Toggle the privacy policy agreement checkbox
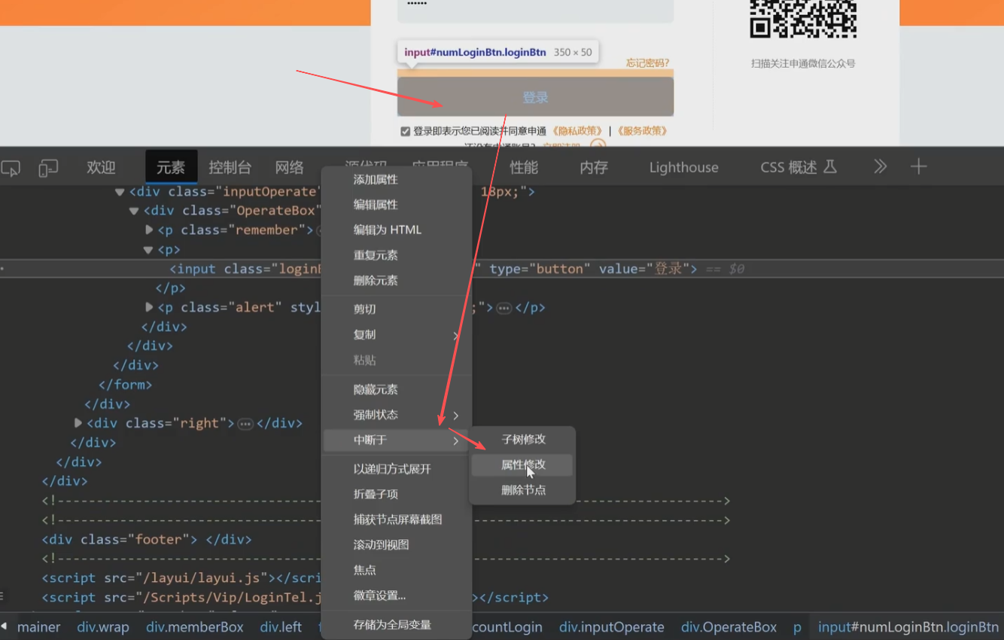This screenshot has height=640, width=1004. [406, 131]
